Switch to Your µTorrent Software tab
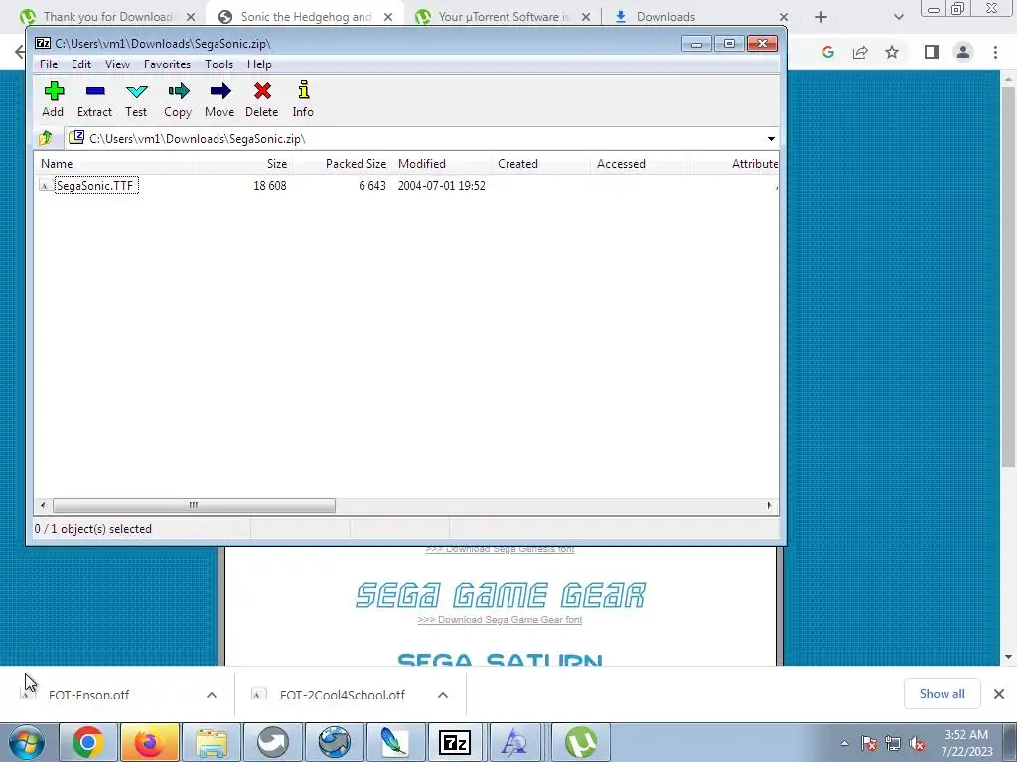1017x762 pixels. click(x=504, y=17)
